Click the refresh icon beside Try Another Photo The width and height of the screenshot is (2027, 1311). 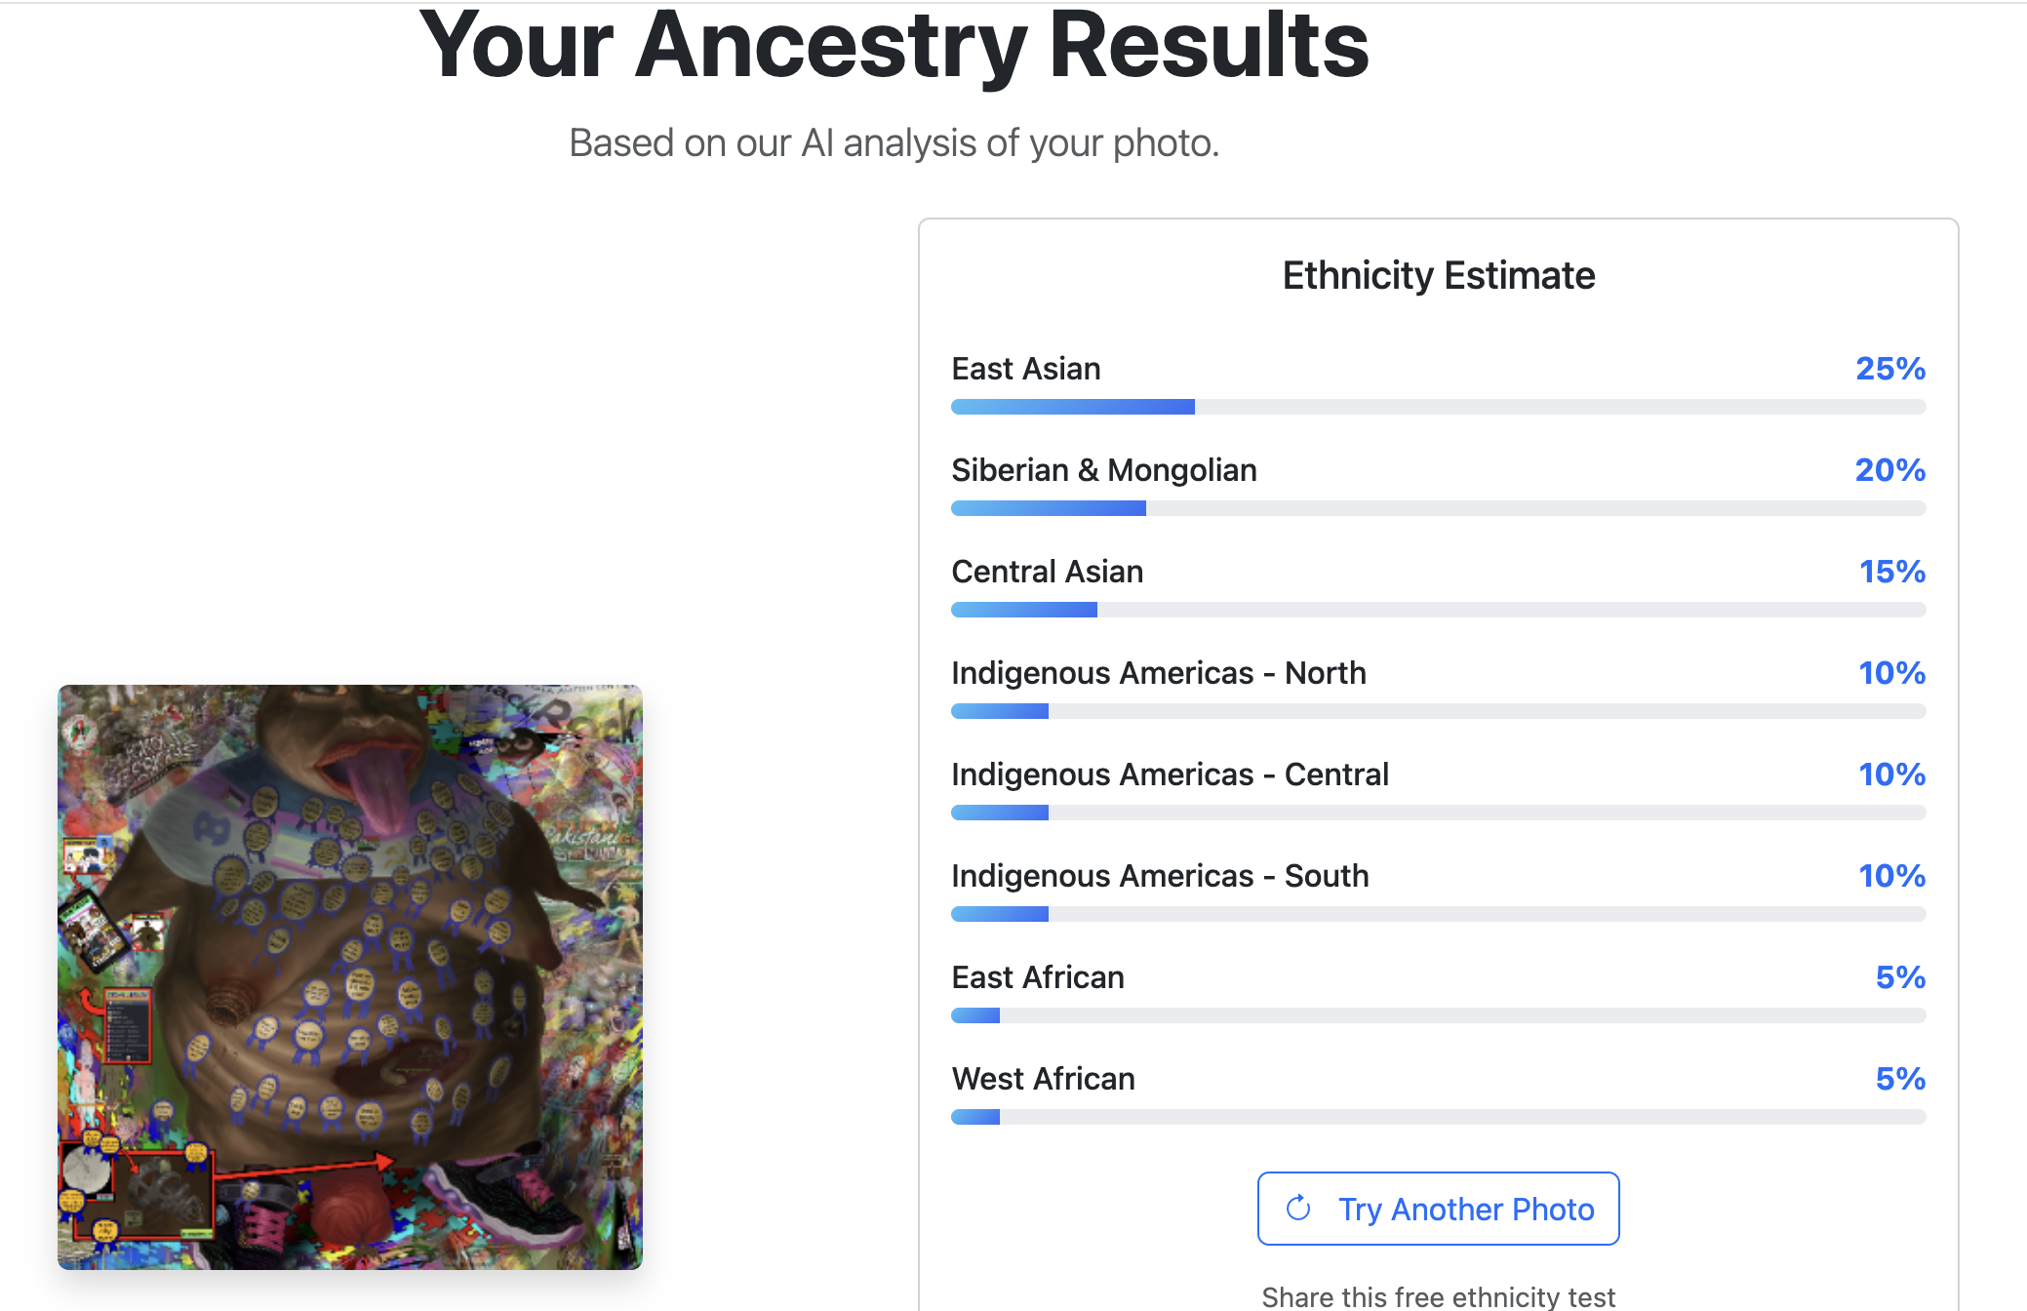coord(1298,1209)
